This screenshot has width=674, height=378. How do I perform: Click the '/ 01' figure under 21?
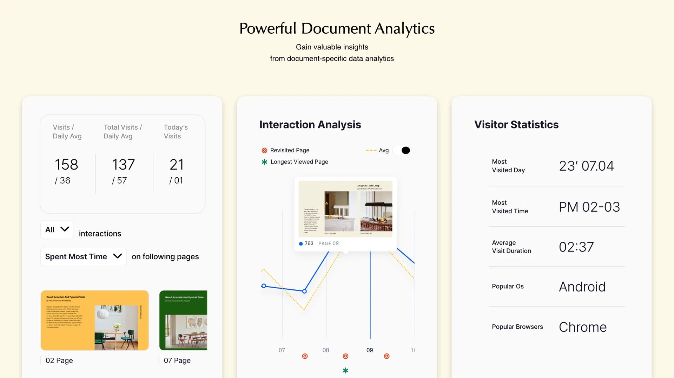[176, 180]
